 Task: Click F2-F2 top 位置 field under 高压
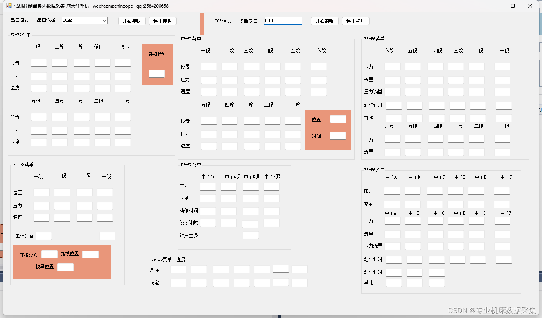123,63
